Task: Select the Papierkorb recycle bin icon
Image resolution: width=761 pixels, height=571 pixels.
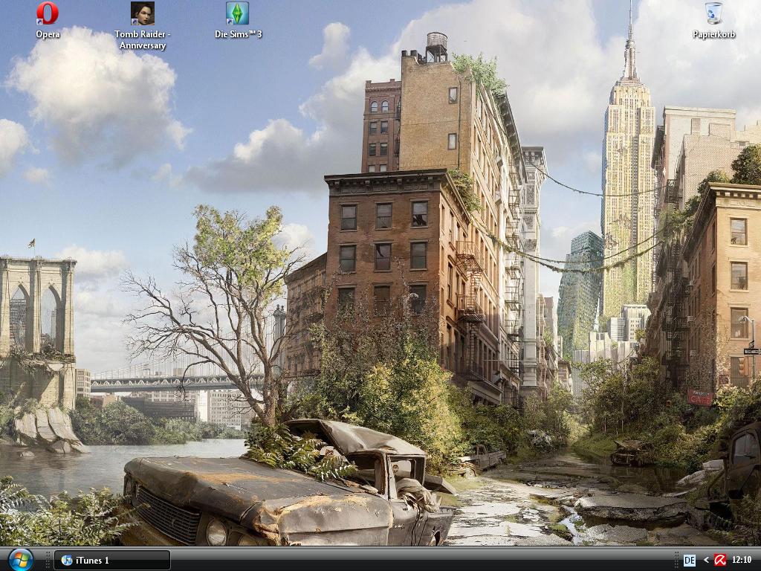Action: [713, 13]
